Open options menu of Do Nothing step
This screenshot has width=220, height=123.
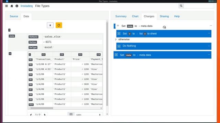(209, 46)
